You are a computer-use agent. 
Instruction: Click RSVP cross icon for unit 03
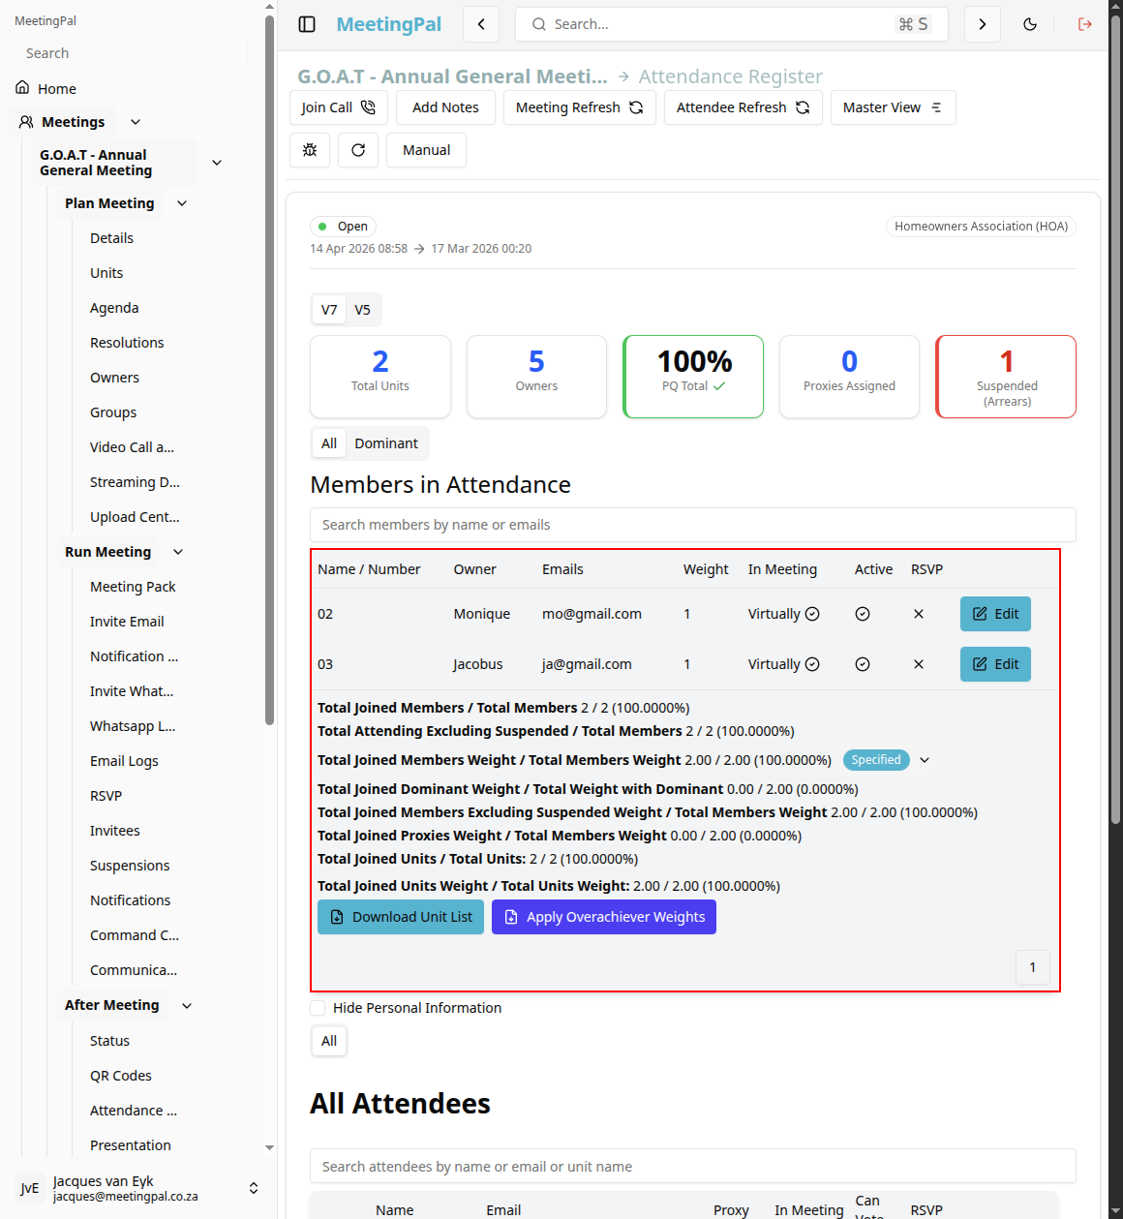coord(919,664)
